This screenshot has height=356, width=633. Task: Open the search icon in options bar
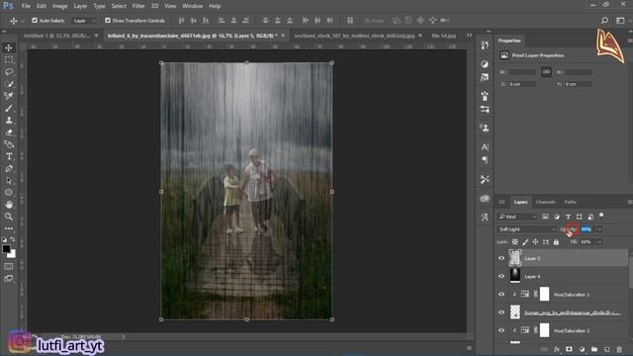[604, 20]
